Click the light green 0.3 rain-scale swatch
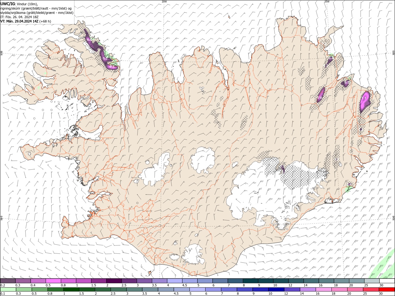Image resolution: width=395 pixels, height=296 pixels. [x=24, y=290]
